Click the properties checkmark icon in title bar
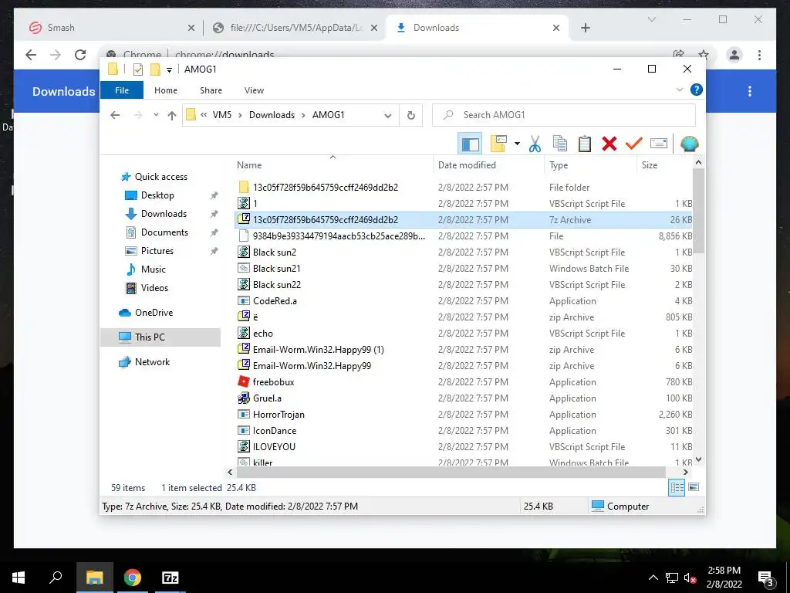 click(x=138, y=69)
